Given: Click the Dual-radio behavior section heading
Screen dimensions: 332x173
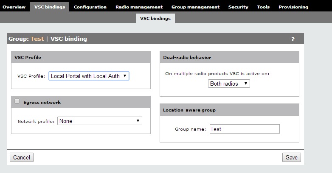Looking at the screenshot, I should coord(187,57).
